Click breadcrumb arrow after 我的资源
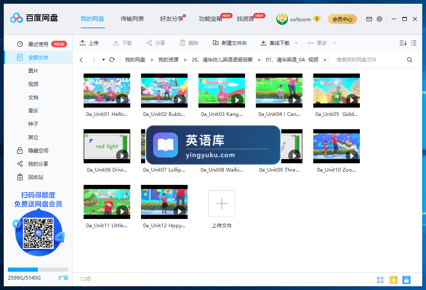Image resolution: width=426 pixels, height=290 pixels. 185,60
